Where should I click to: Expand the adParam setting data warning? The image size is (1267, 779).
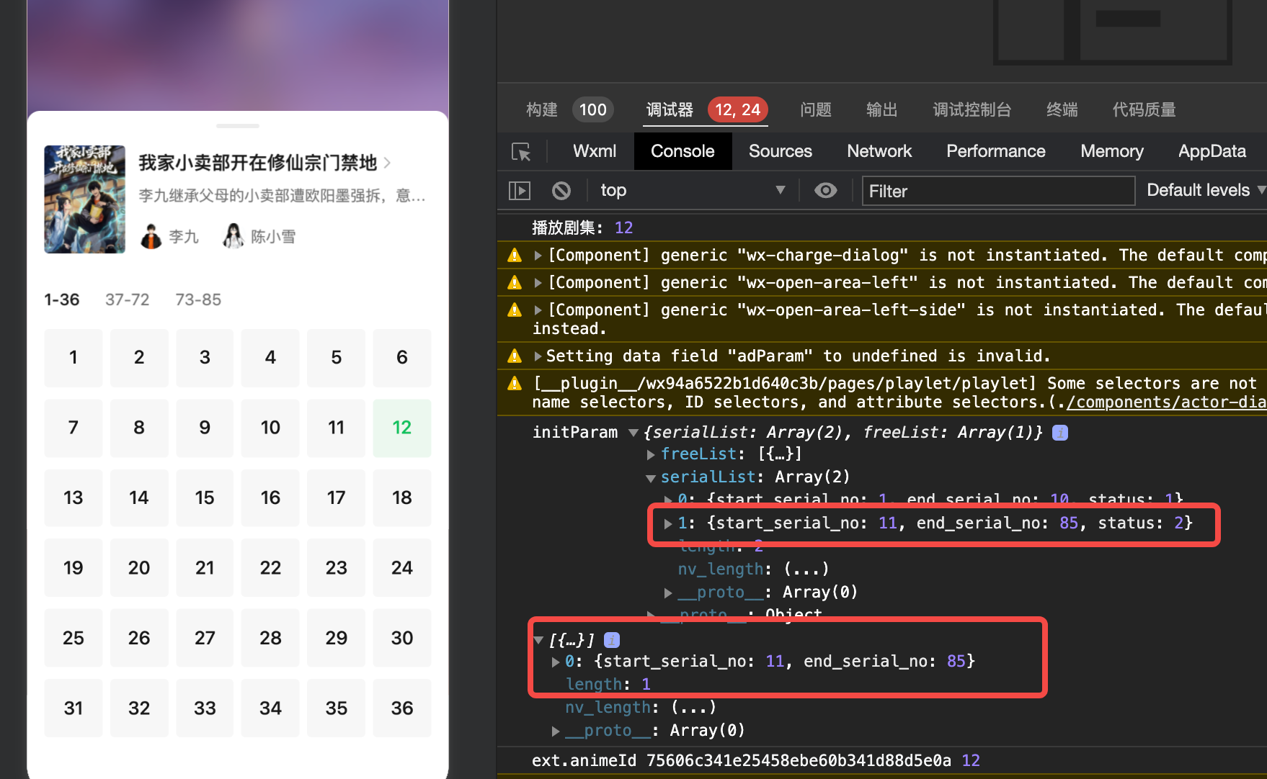coord(538,356)
